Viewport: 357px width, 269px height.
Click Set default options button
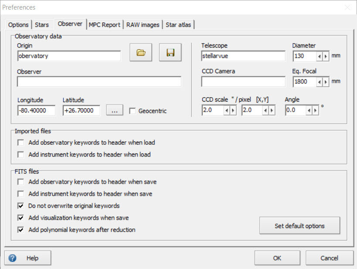[x=299, y=226]
